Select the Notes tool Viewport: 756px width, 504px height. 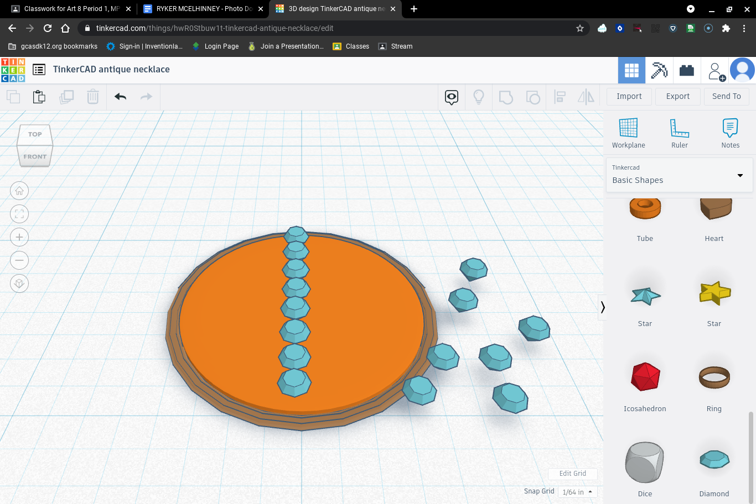(x=731, y=133)
